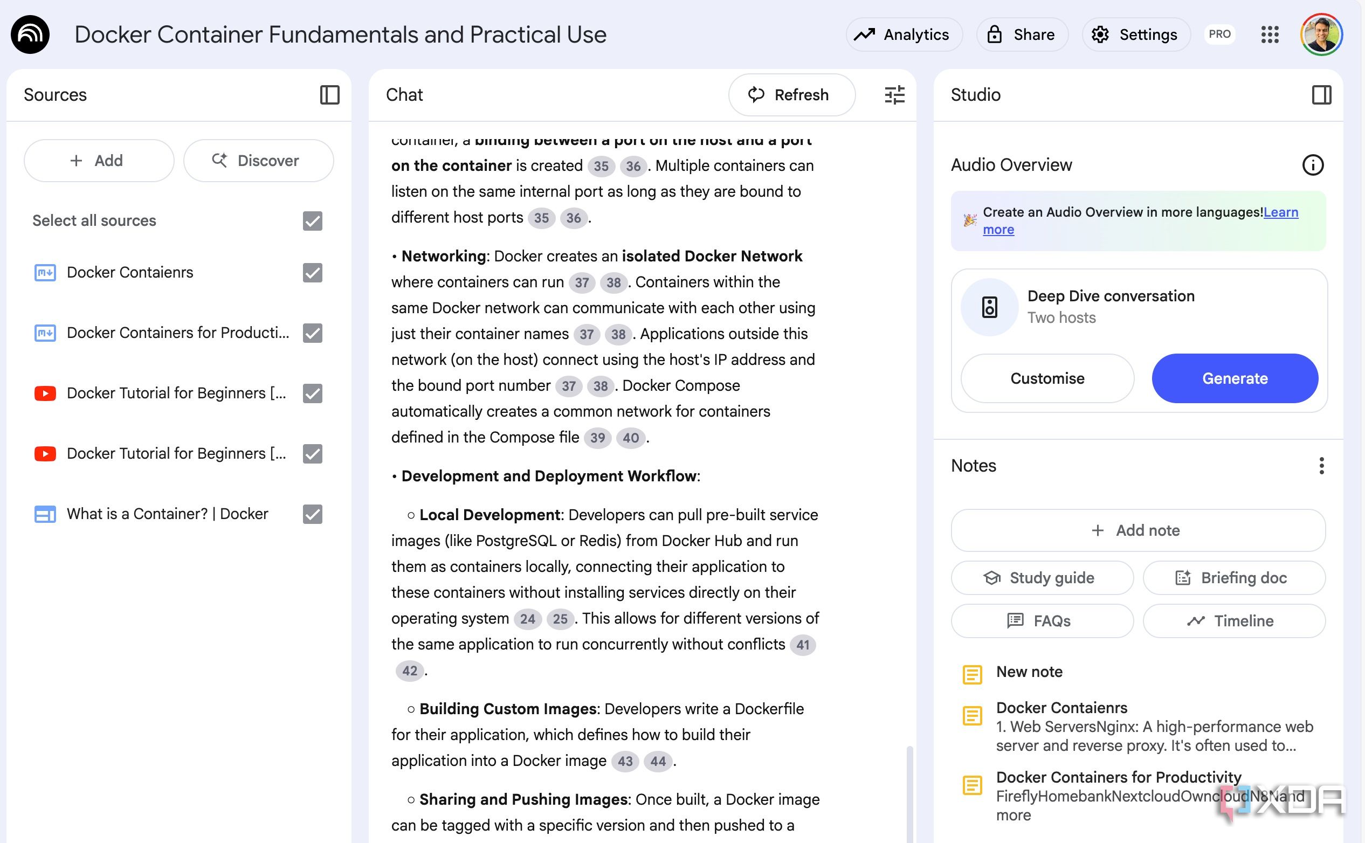Click the NotebookLM logo icon
This screenshot has height=843, width=1365.
(x=30, y=34)
